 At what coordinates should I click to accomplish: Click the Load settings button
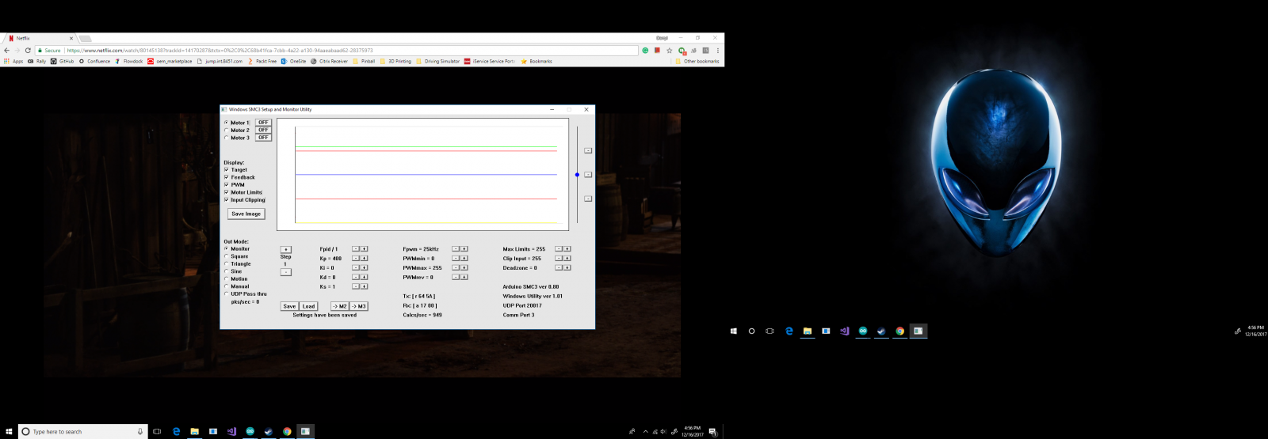(x=308, y=306)
